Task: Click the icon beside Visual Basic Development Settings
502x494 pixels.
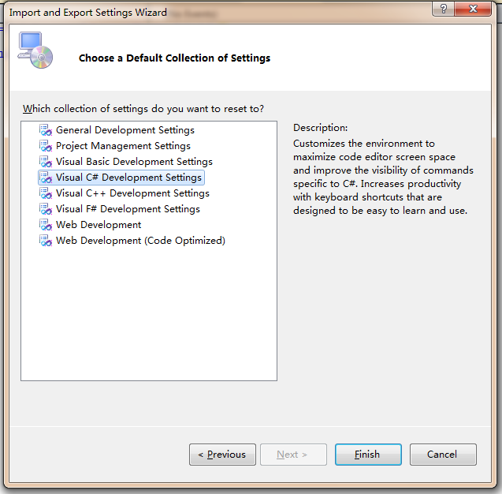Action: tap(46, 162)
